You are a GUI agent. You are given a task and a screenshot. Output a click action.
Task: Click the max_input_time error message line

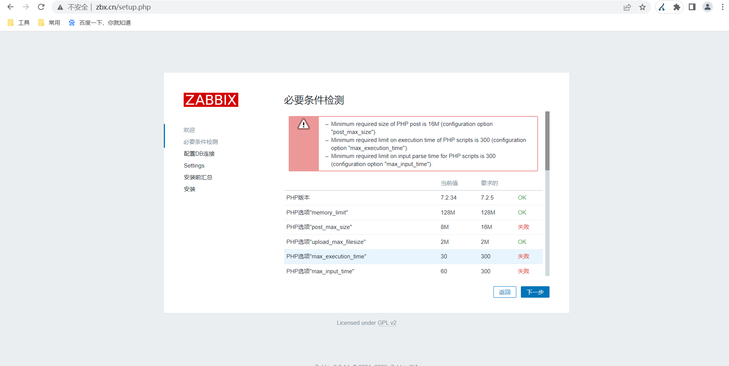click(x=413, y=160)
